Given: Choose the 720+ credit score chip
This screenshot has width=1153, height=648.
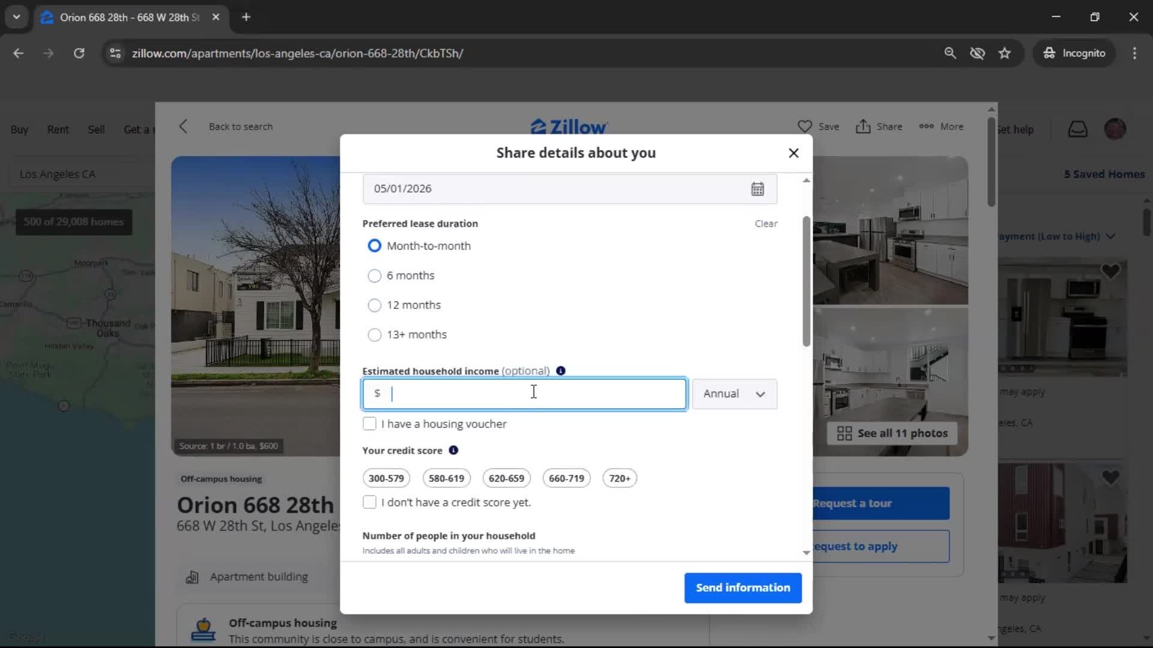Looking at the screenshot, I should coord(619,478).
